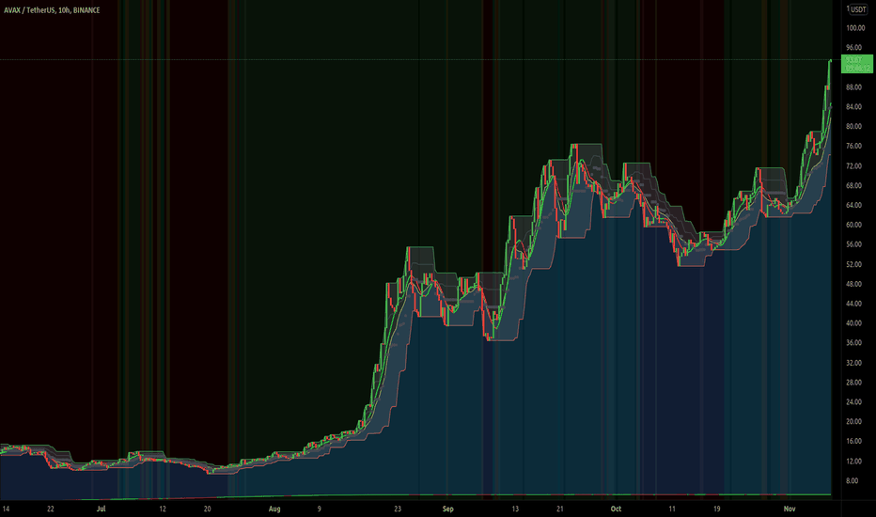The image size is (876, 517).
Task: Click the Oct date on time axis
Action: [616, 509]
